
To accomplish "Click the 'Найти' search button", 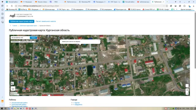I will 33,38.
